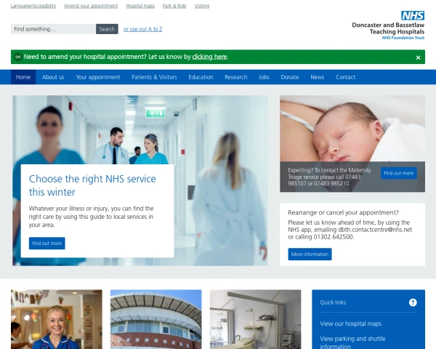
Task: Open View parking and shuttle information link
Action: click(x=352, y=342)
